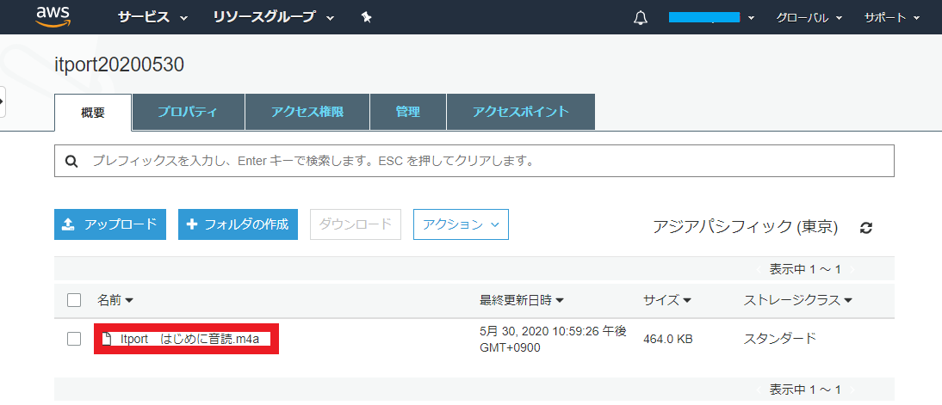The height and width of the screenshot is (405, 942).
Task: Click the フォルダの作成 button
Action: coord(238,224)
